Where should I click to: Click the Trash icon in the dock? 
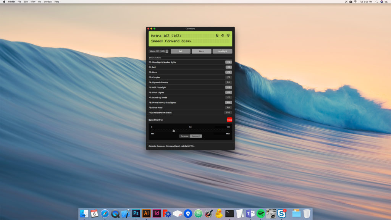[x=307, y=214]
